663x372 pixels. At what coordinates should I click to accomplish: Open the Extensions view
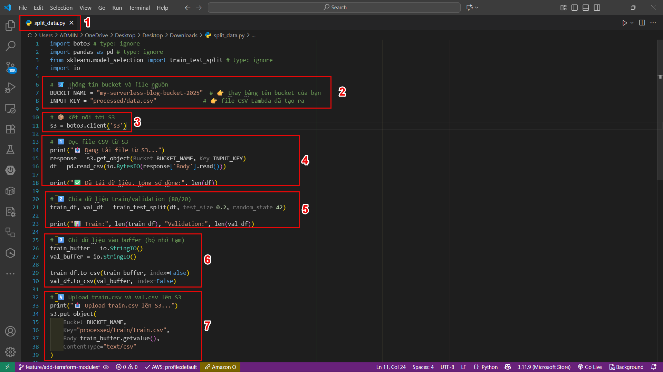[10, 129]
